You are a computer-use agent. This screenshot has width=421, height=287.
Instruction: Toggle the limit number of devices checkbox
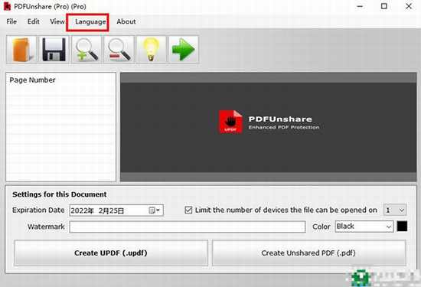[x=188, y=210]
